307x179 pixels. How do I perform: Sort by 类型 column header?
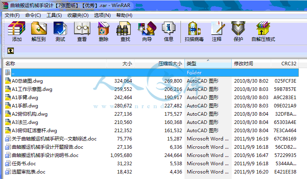click(208, 63)
